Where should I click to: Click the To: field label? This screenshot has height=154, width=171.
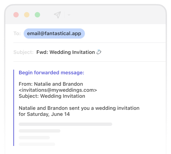(x=17, y=33)
